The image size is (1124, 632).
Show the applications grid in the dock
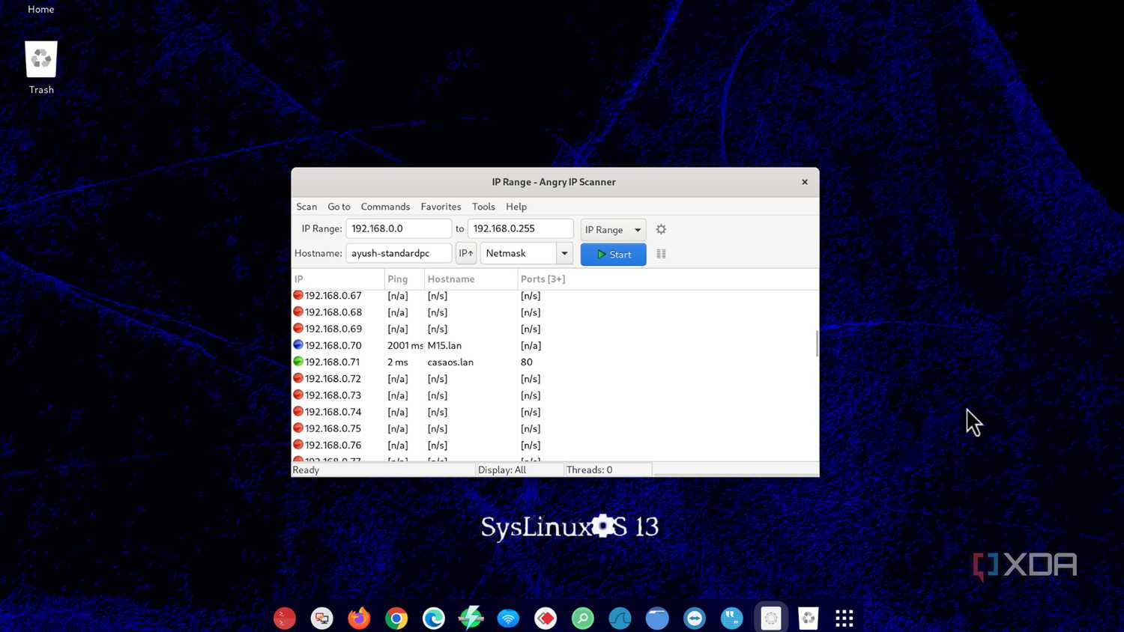point(844,618)
